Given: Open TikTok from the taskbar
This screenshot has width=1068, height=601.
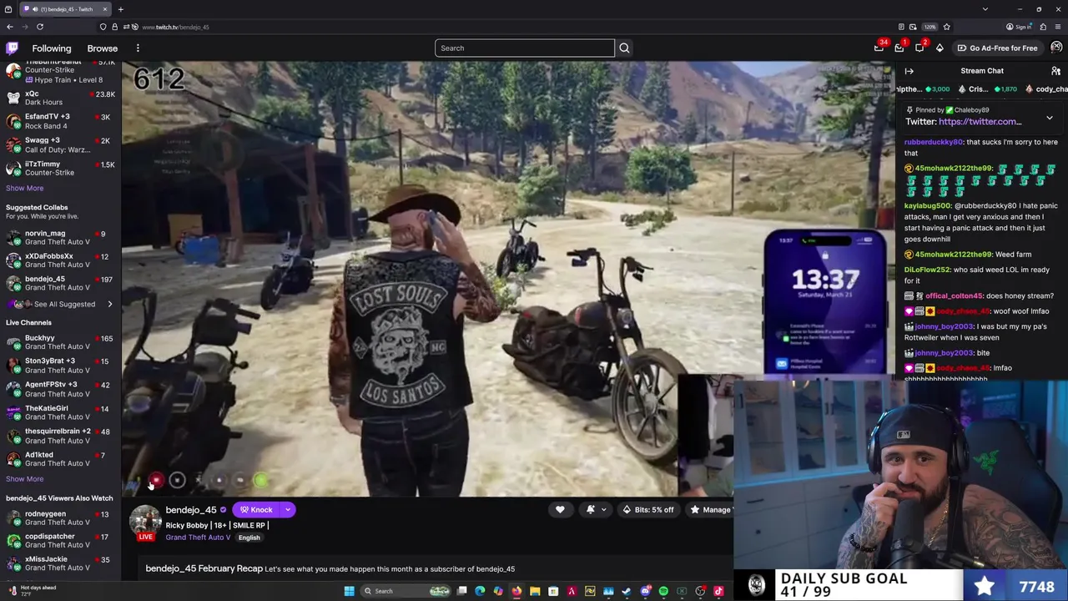Looking at the screenshot, I should (718, 591).
